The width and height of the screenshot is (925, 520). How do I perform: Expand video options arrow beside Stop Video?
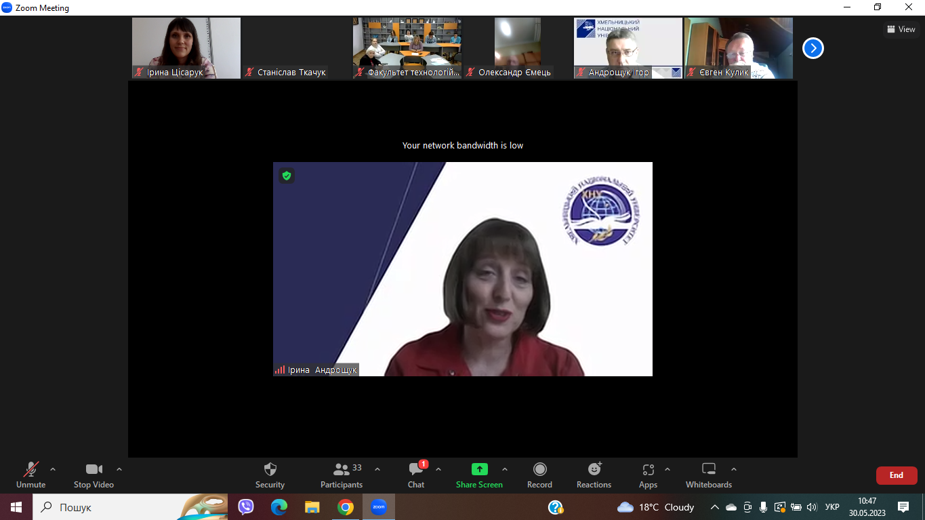[x=119, y=469]
